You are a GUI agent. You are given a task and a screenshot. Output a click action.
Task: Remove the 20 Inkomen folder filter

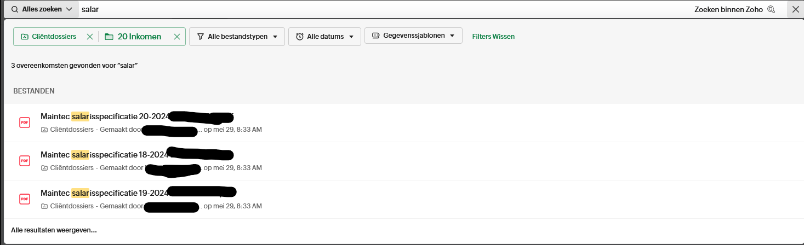(176, 37)
